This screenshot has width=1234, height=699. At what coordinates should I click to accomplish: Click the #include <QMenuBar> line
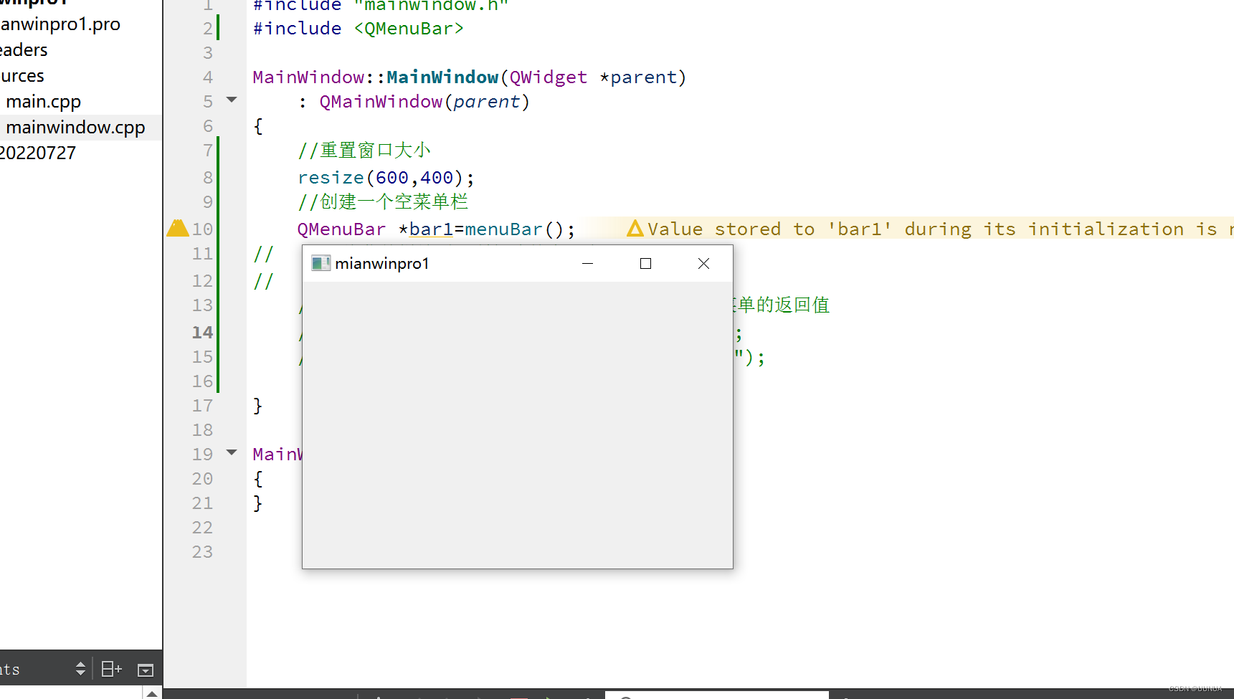[359, 29]
